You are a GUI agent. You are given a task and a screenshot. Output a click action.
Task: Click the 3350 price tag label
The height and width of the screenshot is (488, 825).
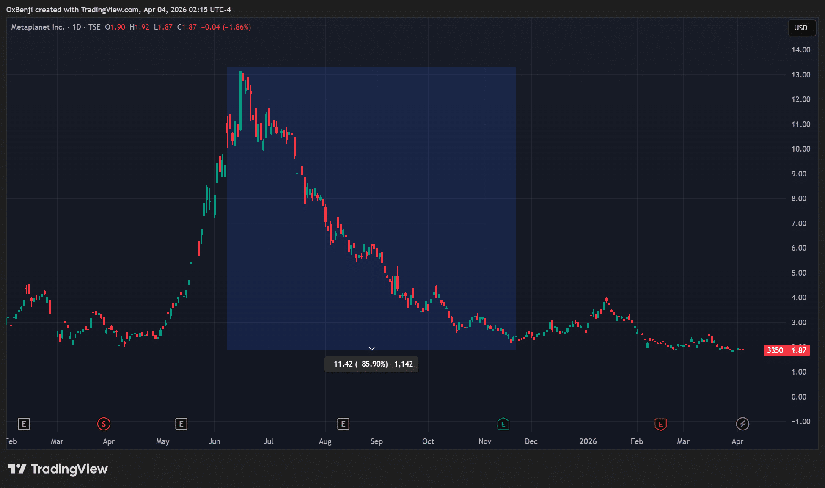click(x=775, y=350)
